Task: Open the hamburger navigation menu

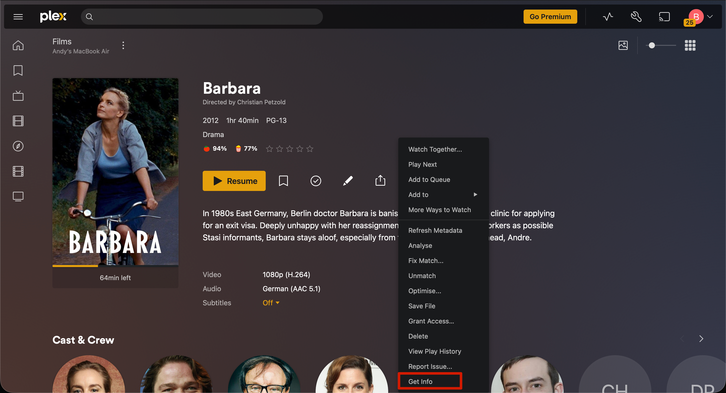Action: [x=18, y=17]
